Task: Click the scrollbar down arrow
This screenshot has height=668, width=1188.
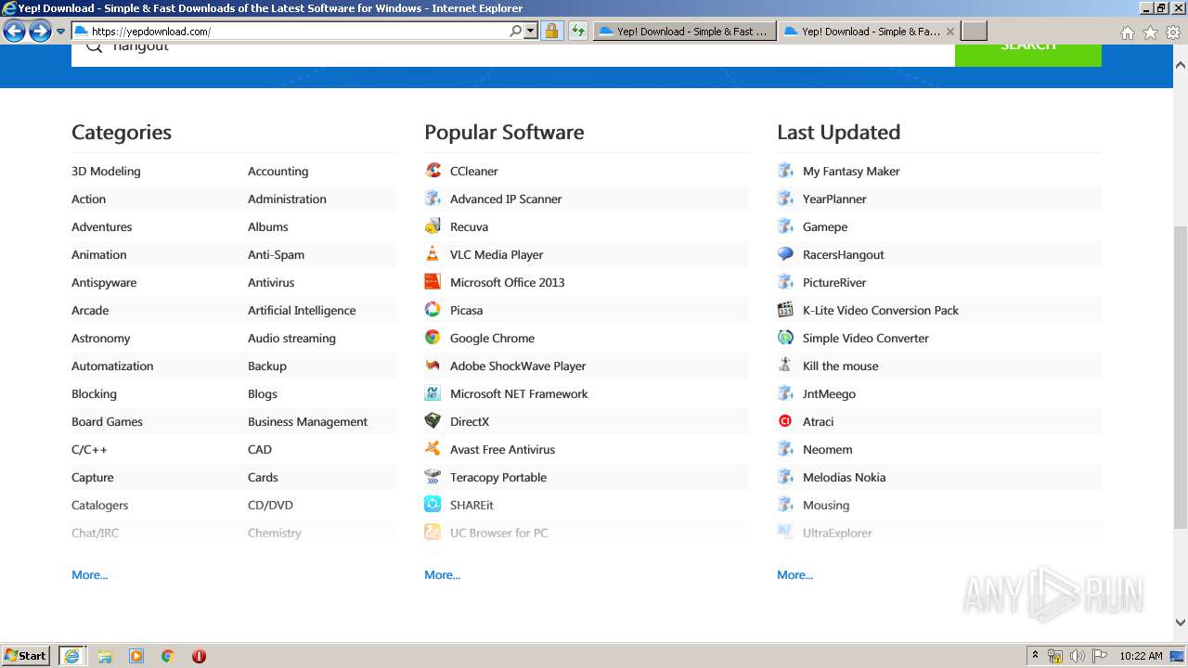Action: [x=1181, y=623]
